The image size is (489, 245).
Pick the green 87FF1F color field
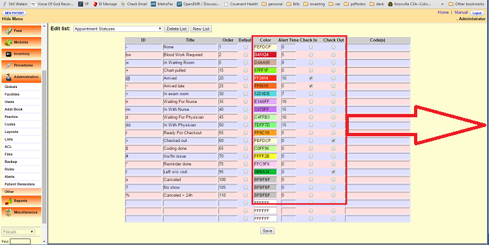coord(265,70)
